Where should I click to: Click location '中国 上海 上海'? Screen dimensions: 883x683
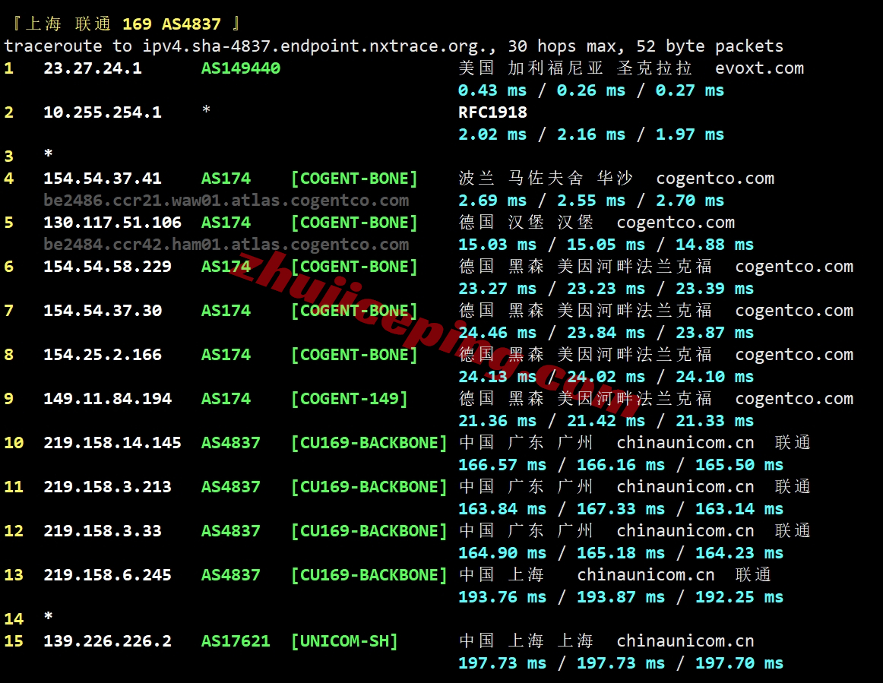(526, 641)
